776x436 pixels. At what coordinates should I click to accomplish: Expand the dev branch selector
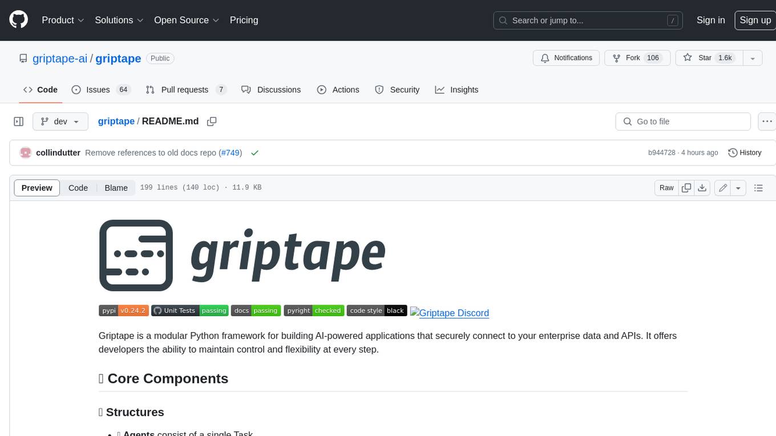coord(60,122)
